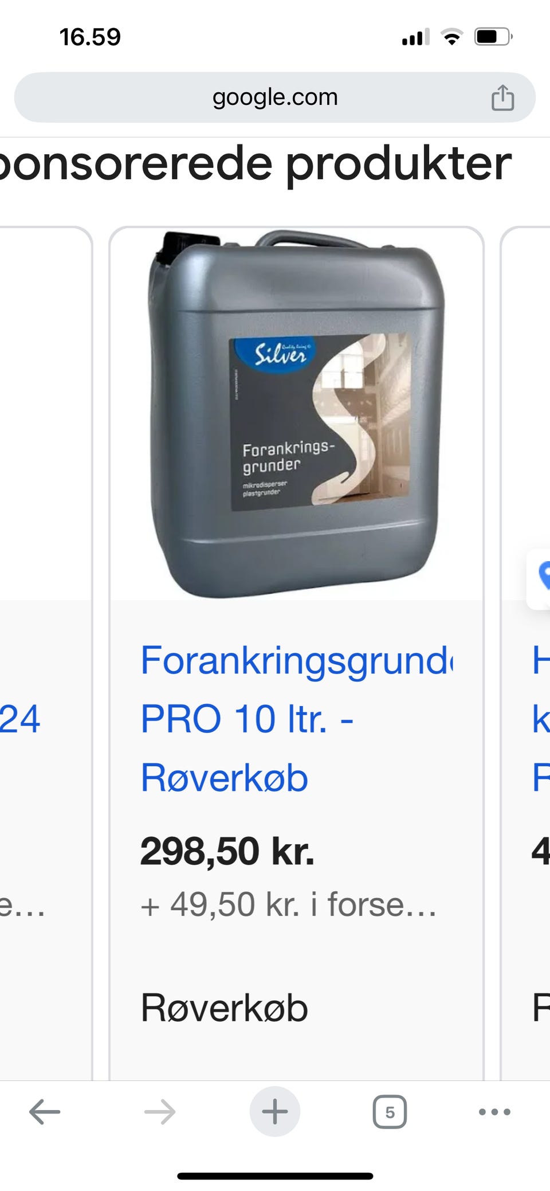Tap the share icon in address bar
Screen dimensions: 550x1191
pyautogui.click(x=502, y=97)
